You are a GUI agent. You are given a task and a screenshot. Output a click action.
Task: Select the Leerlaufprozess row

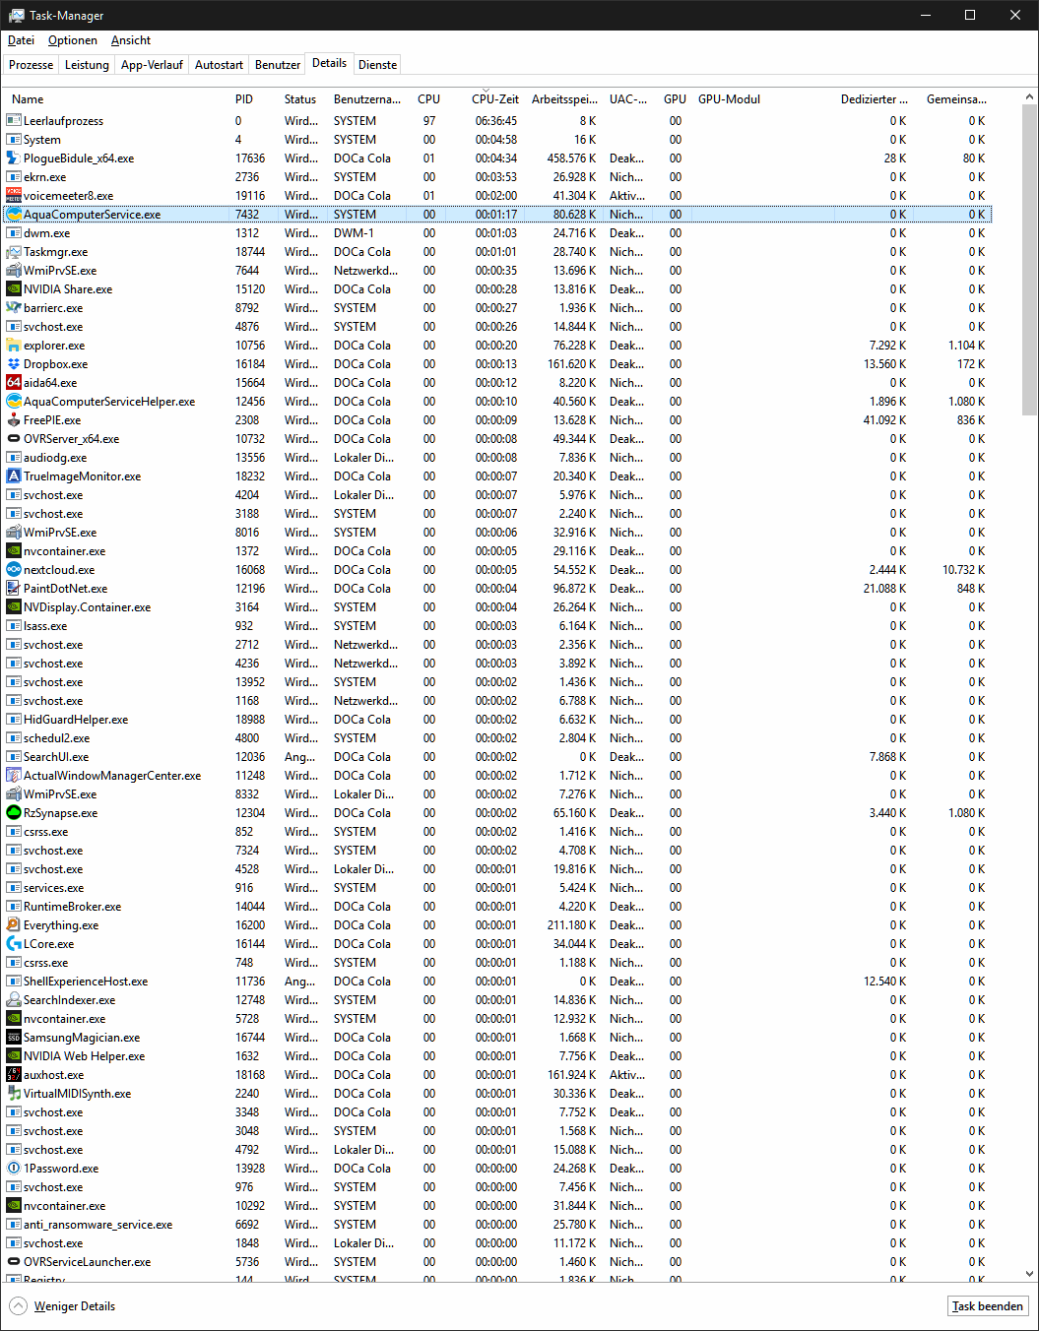pos(497,121)
